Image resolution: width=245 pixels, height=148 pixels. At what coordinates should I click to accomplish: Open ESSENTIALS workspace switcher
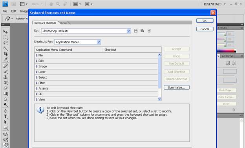click(x=215, y=4)
